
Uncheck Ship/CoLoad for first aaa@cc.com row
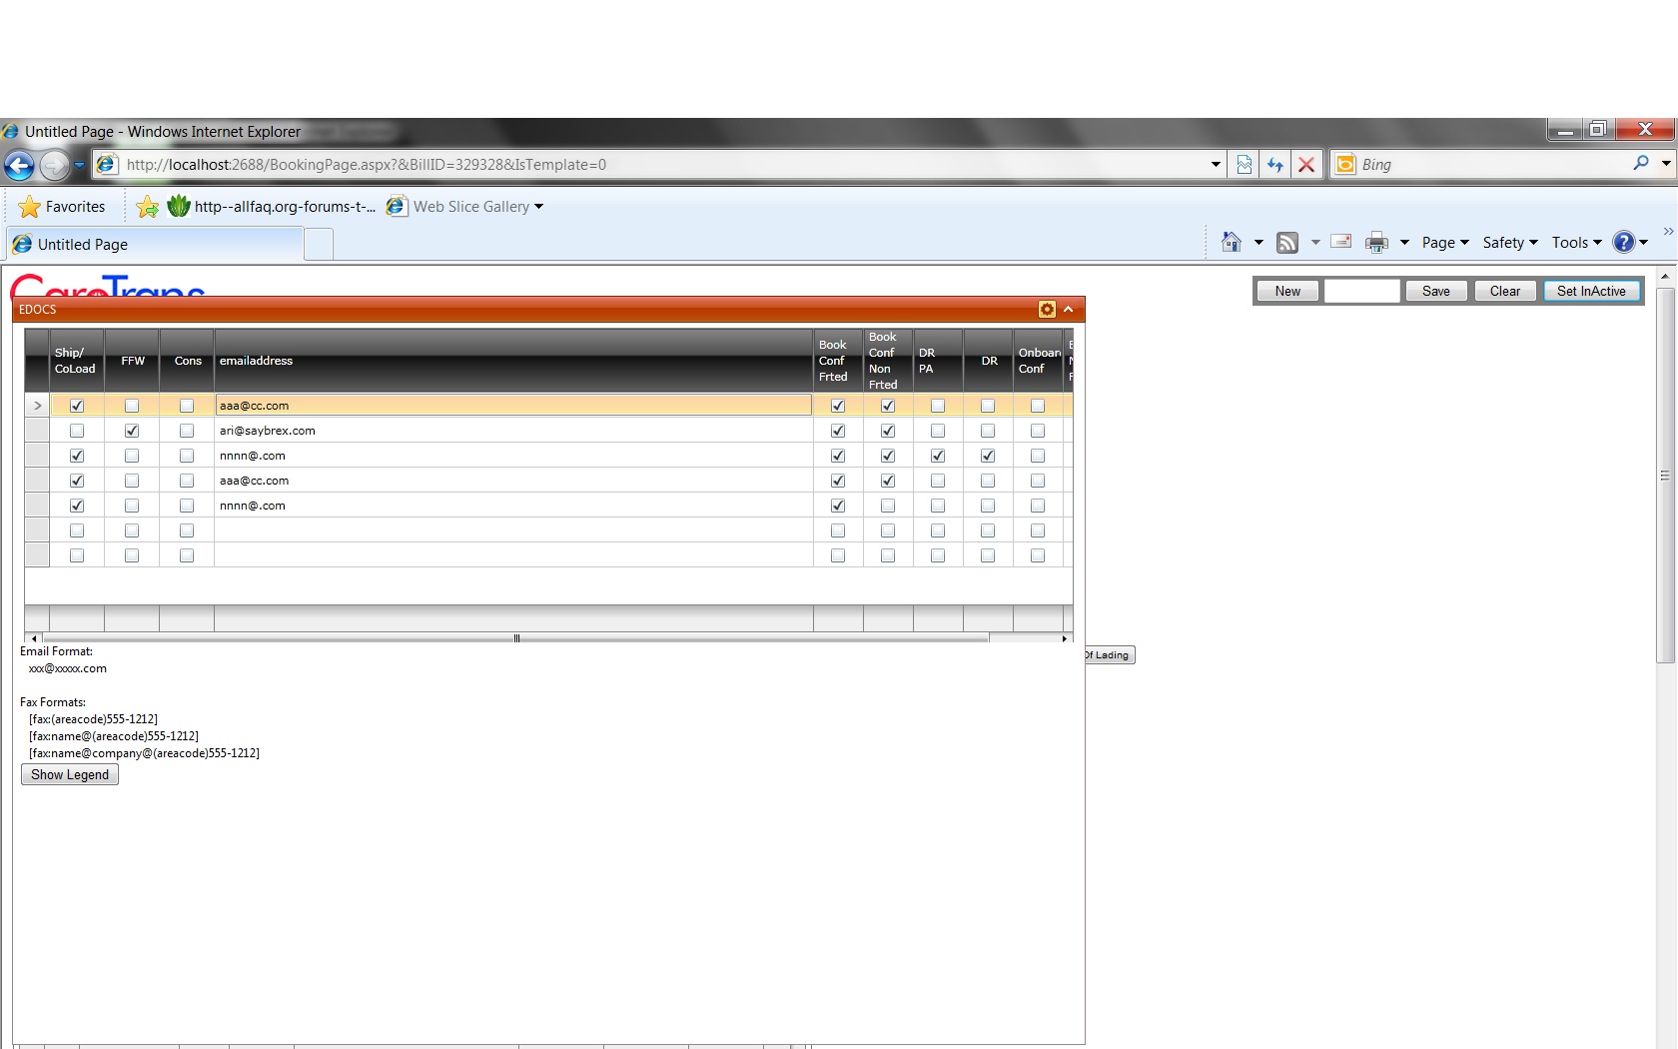pyautogui.click(x=77, y=406)
